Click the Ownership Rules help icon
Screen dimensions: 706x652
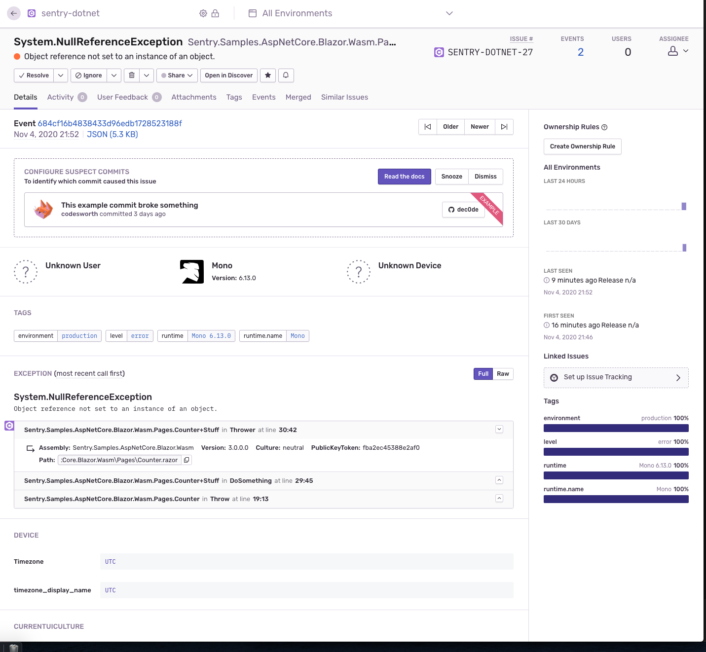pos(604,127)
